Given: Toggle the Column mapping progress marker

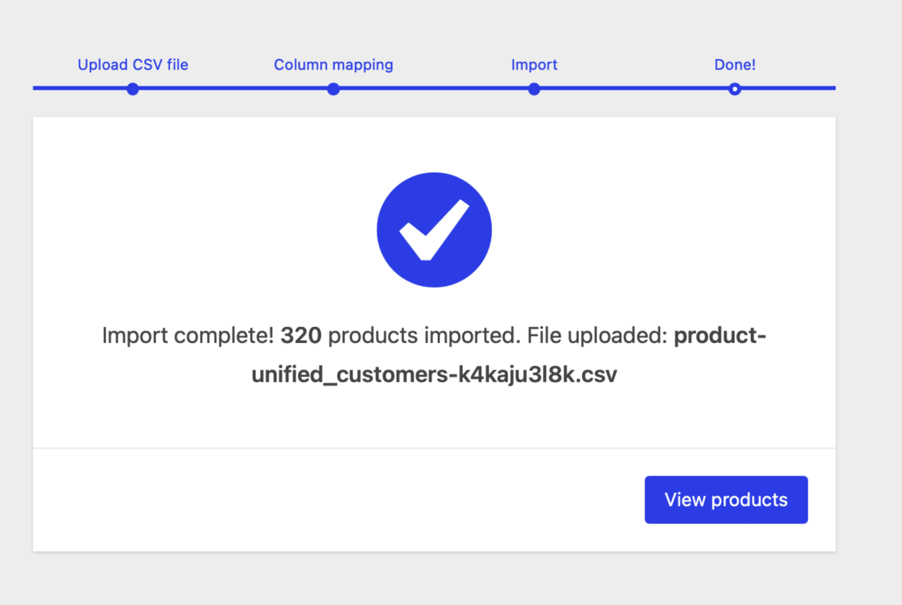Looking at the screenshot, I should pos(333,89).
